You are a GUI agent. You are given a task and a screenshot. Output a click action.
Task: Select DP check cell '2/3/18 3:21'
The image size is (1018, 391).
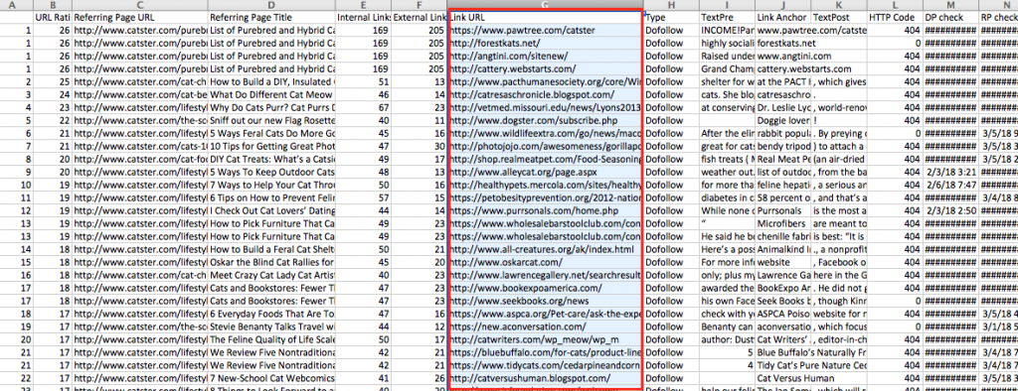[x=951, y=172]
